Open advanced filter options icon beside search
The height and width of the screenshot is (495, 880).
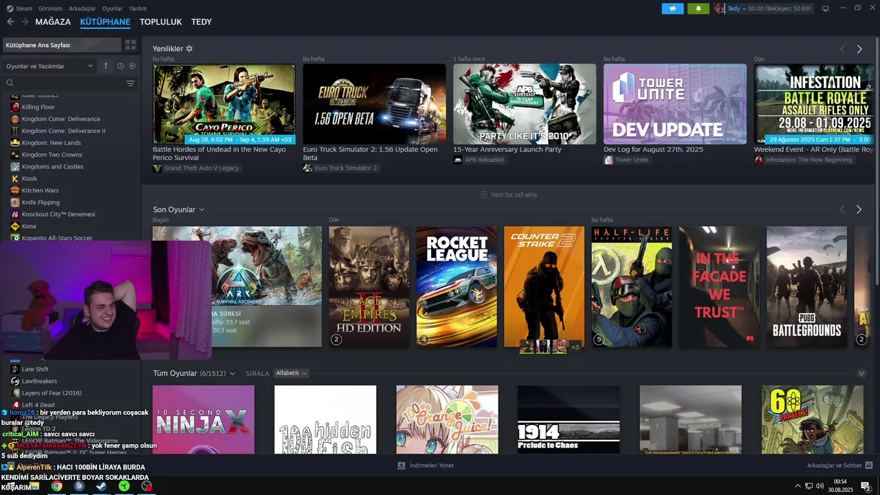(x=131, y=83)
